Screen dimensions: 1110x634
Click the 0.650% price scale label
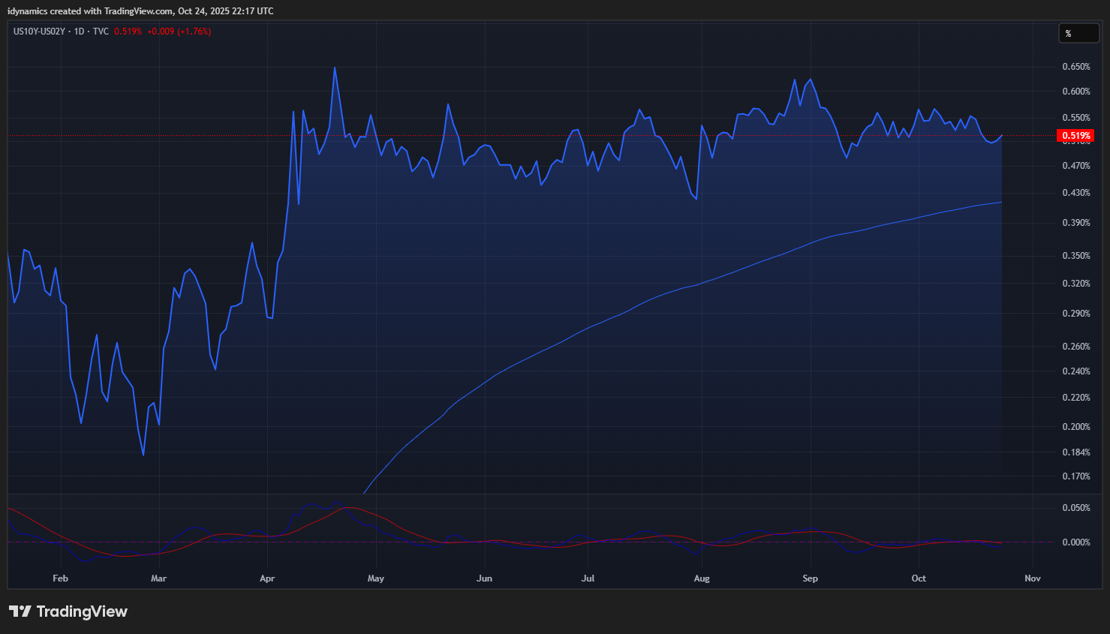(x=1075, y=67)
